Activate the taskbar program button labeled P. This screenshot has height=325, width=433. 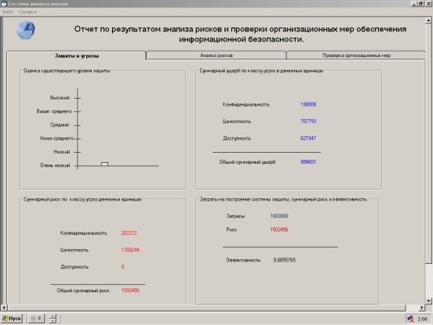click(x=36, y=319)
